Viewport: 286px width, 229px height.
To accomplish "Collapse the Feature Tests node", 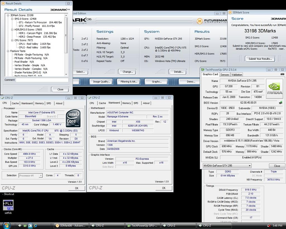I will (8, 51).
